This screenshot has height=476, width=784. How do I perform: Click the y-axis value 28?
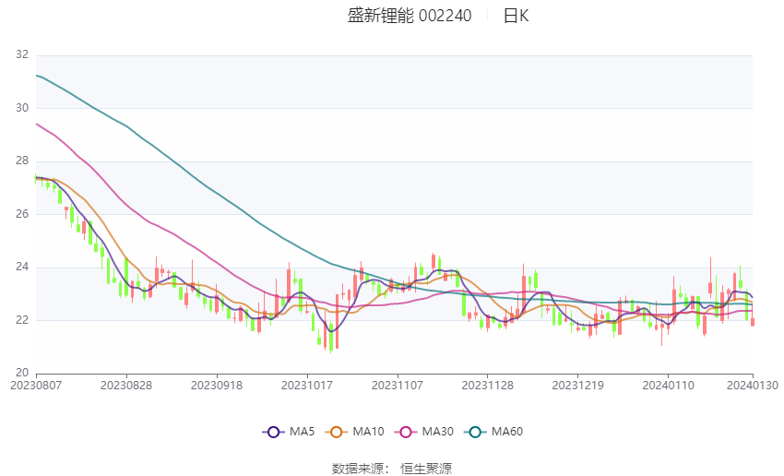pyautogui.click(x=22, y=161)
